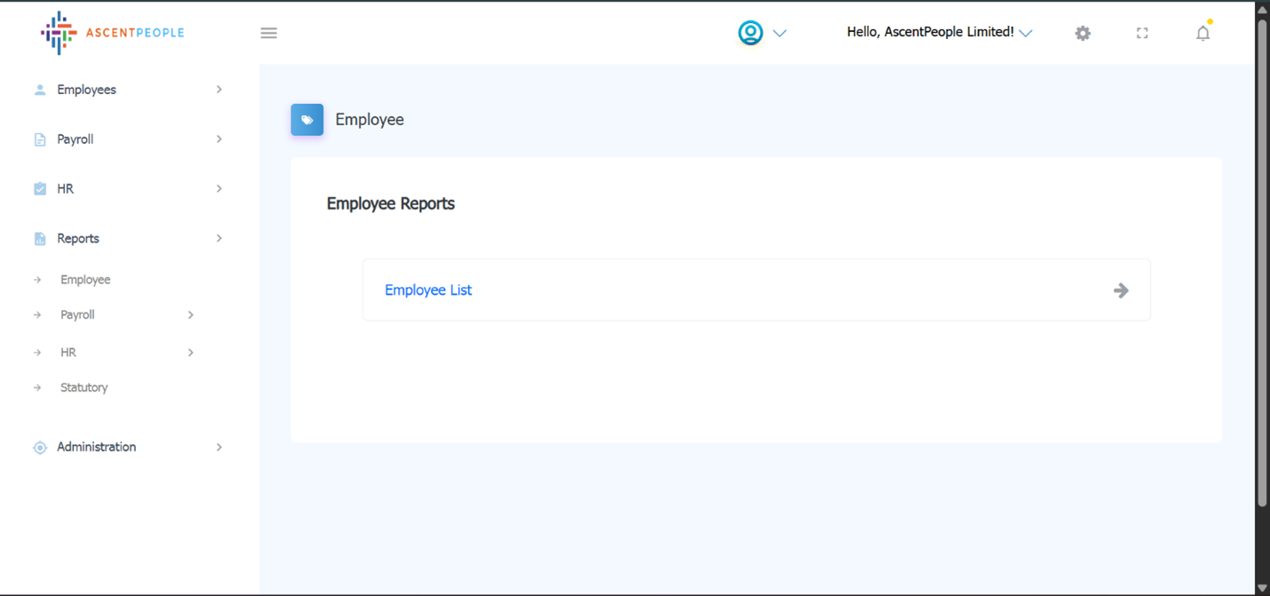Click the blue Employee tag icon
Image resolution: width=1270 pixels, height=596 pixels.
tap(307, 120)
